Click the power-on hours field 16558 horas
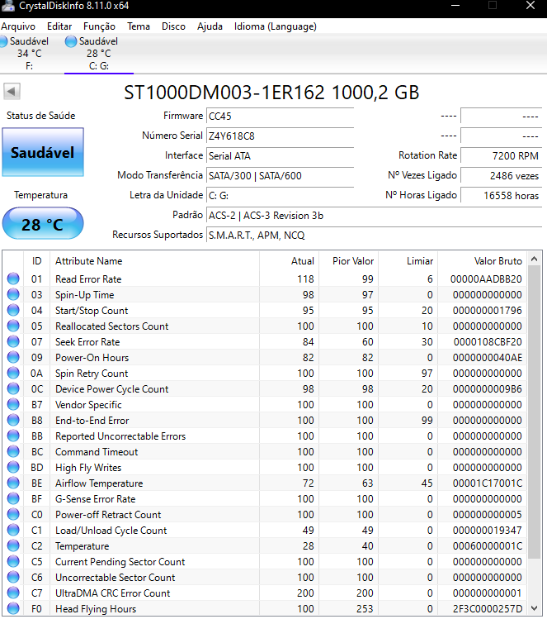The image size is (547, 619). [x=502, y=195]
